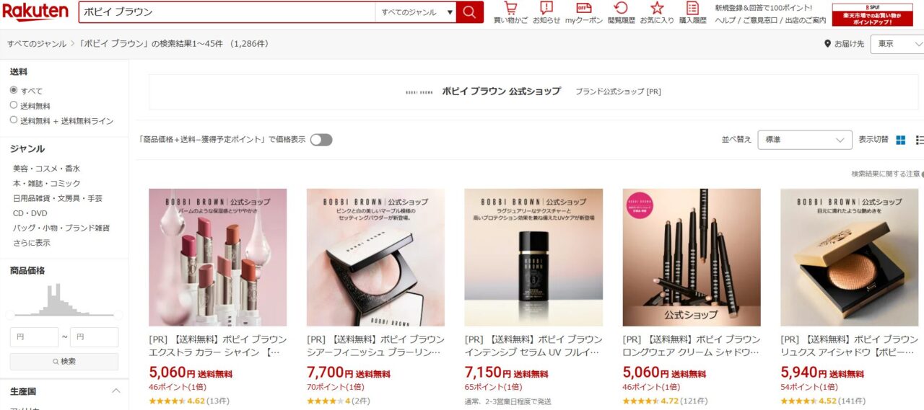
Task: Click the red search magnifier button
Action: point(470,12)
